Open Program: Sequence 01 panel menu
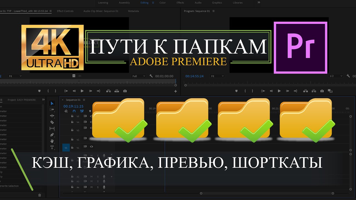356x200 pixels. click(x=214, y=11)
